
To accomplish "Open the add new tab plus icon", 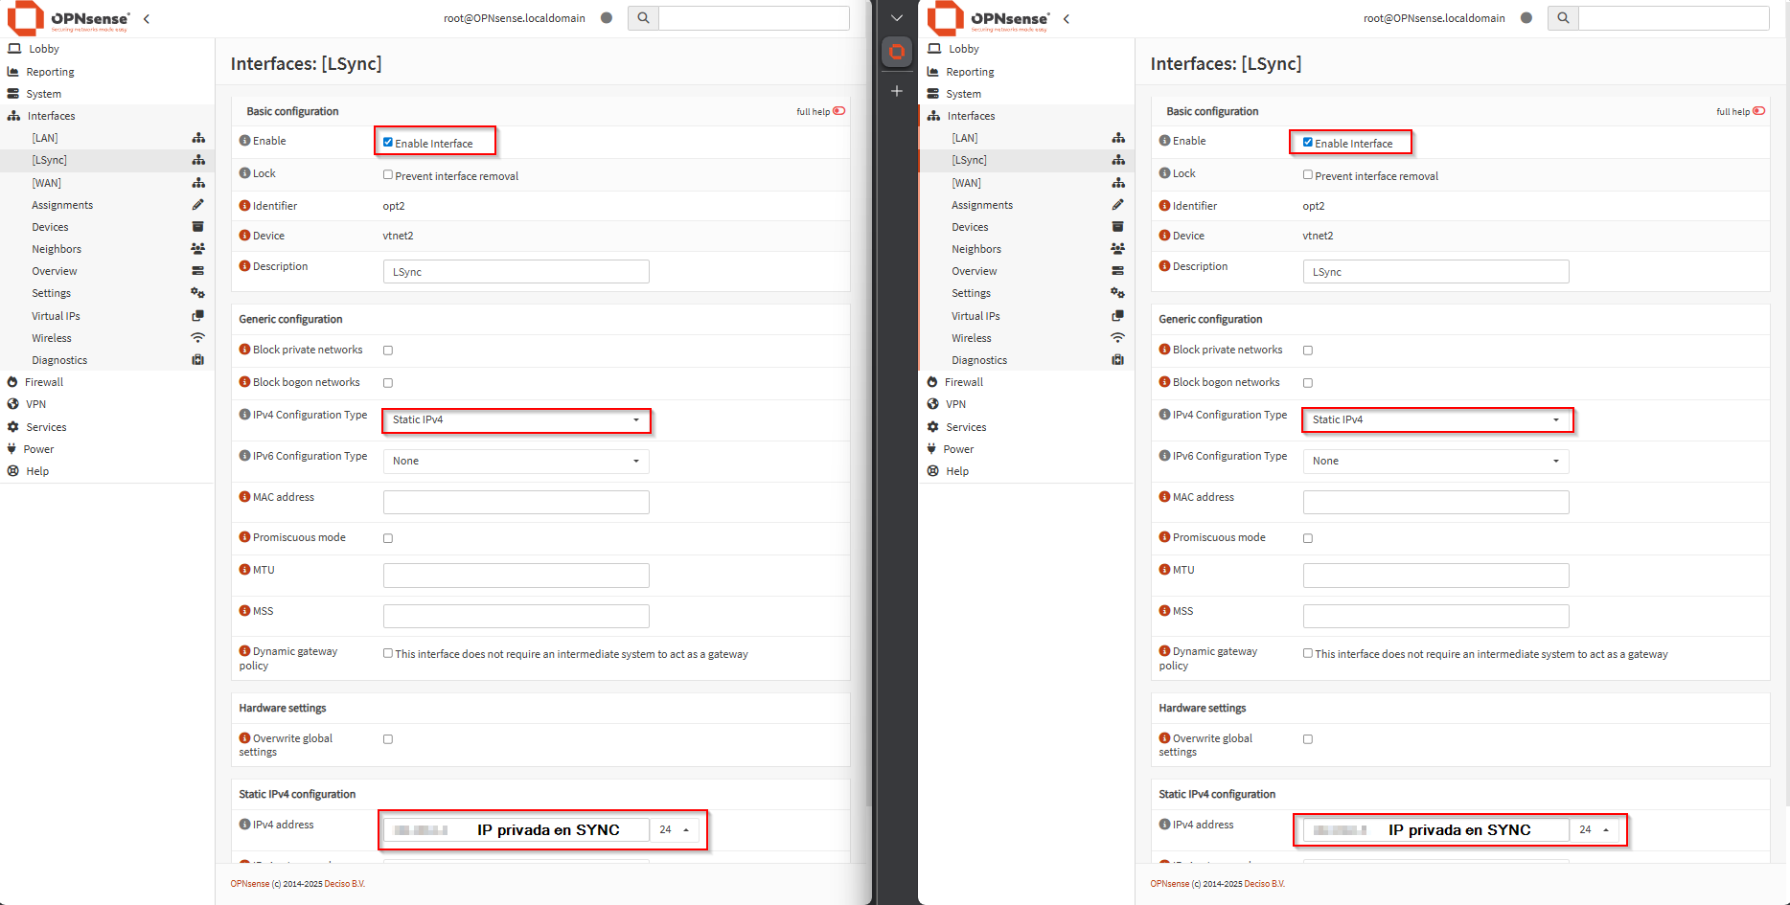I will 897,91.
